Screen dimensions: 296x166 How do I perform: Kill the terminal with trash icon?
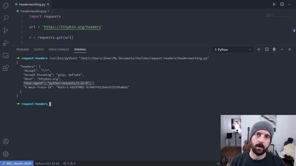pos(274,49)
